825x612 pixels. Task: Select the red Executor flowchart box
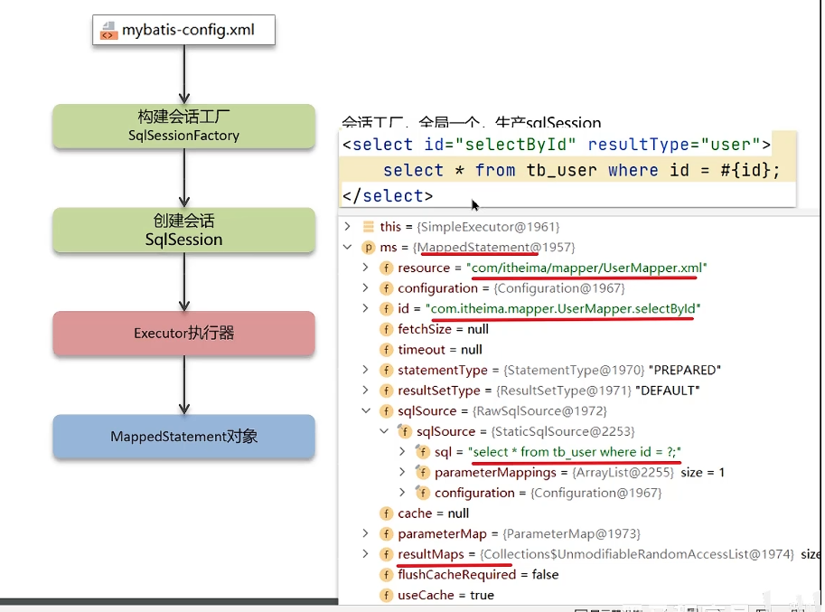point(183,333)
